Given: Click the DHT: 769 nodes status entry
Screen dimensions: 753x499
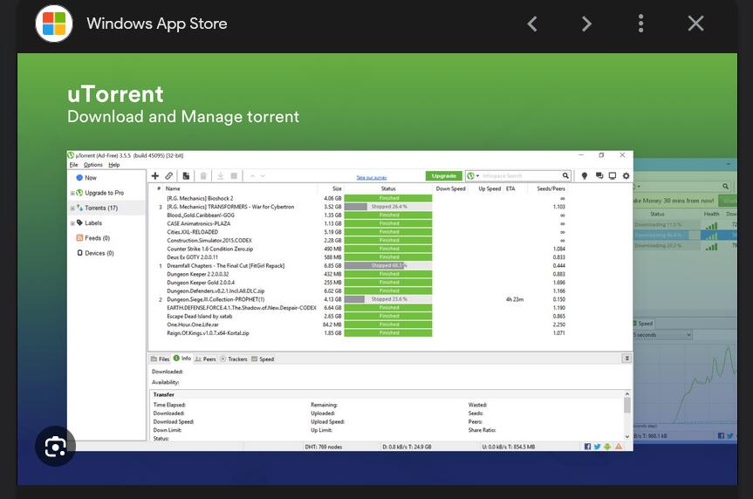Looking at the screenshot, I should [323, 447].
